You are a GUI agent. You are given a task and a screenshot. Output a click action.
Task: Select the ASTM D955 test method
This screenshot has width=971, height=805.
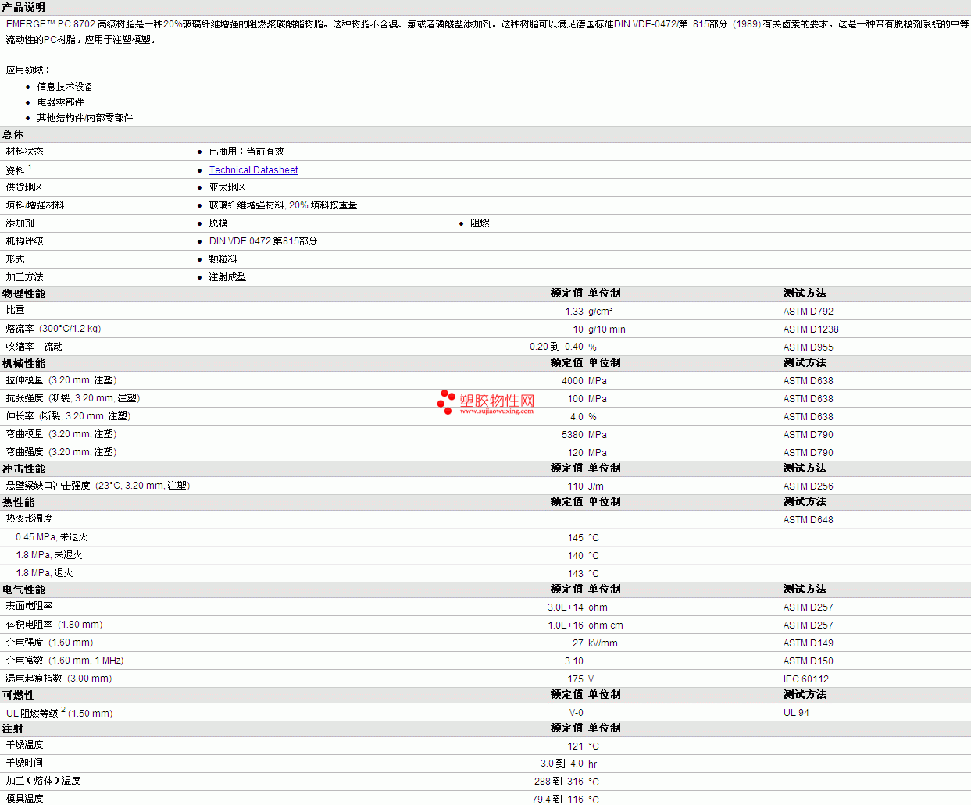coord(809,347)
